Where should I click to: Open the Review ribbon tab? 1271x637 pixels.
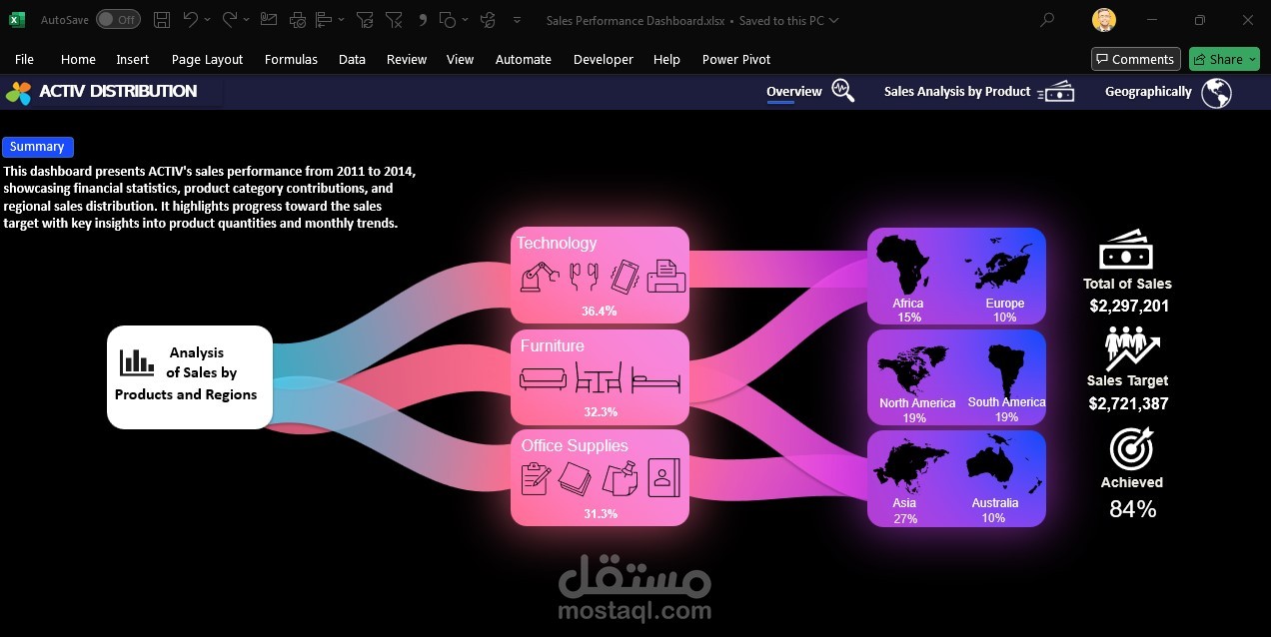tap(407, 59)
